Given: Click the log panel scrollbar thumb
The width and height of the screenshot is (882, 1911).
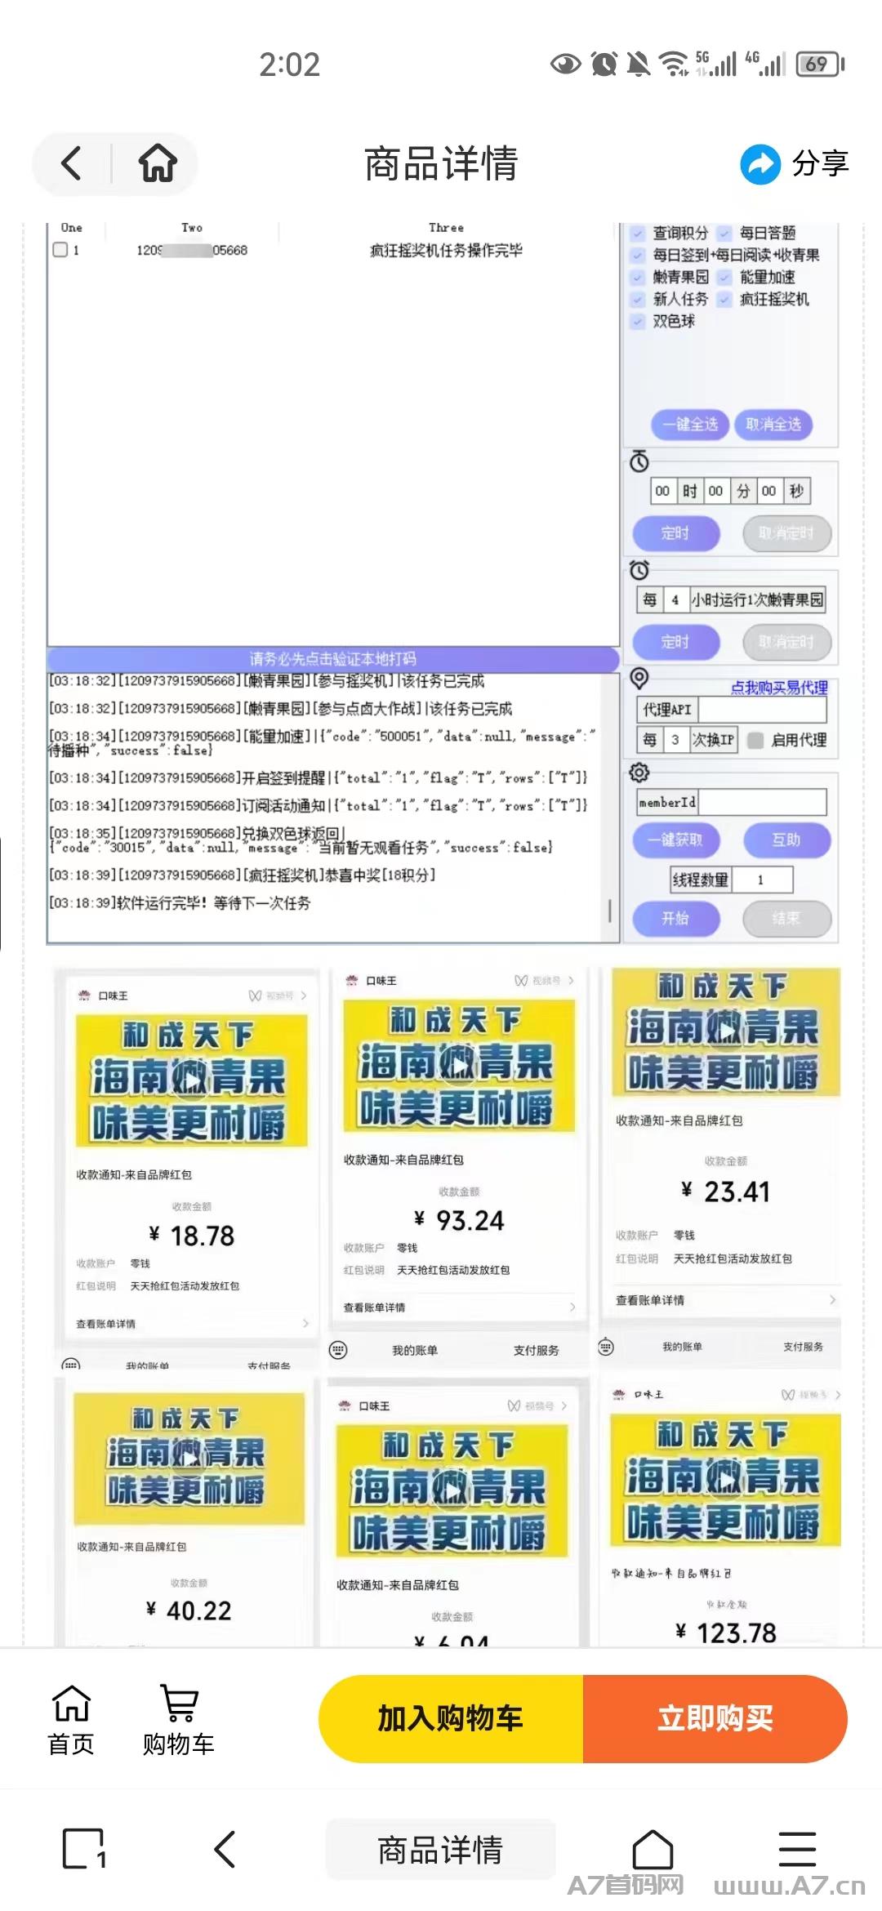Looking at the screenshot, I should coord(610,911).
